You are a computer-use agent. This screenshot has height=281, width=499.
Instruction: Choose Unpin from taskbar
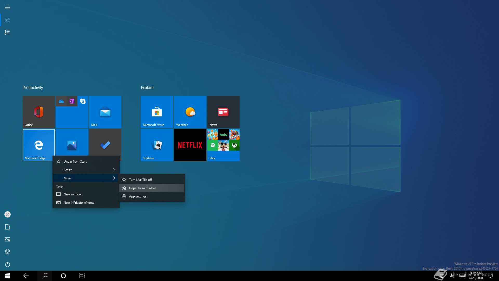(152, 188)
